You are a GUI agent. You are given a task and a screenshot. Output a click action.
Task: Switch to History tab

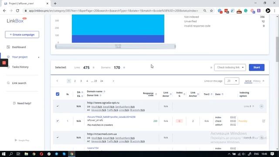point(257,81)
